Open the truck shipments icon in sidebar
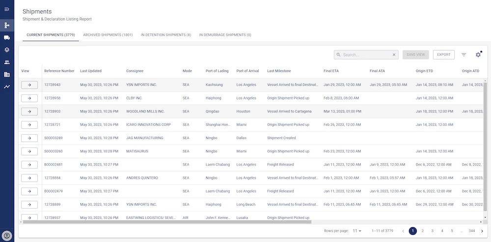Image resolution: width=491 pixels, height=242 pixels. click(x=7, y=37)
